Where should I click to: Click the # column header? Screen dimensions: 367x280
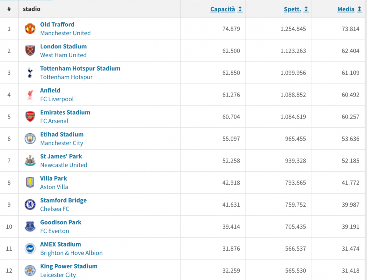click(x=9, y=9)
